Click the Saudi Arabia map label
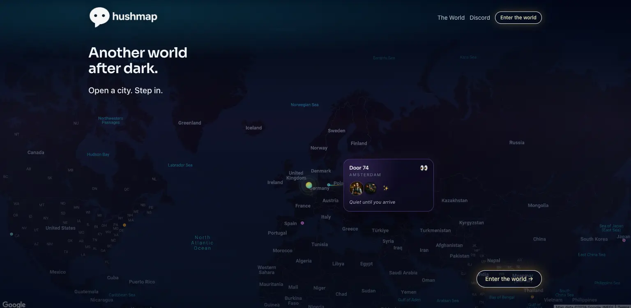The width and height of the screenshot is (631, 308). pos(403,273)
